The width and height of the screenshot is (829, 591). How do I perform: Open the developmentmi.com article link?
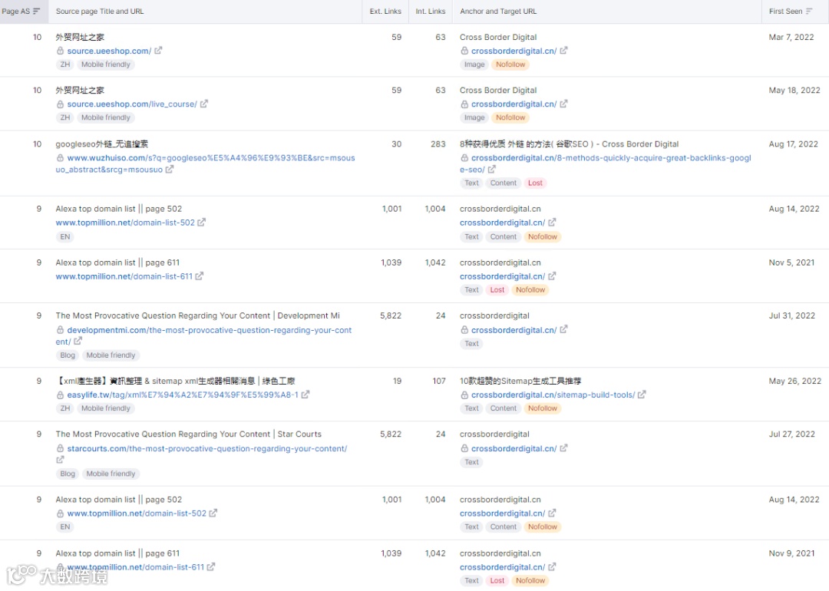203,335
